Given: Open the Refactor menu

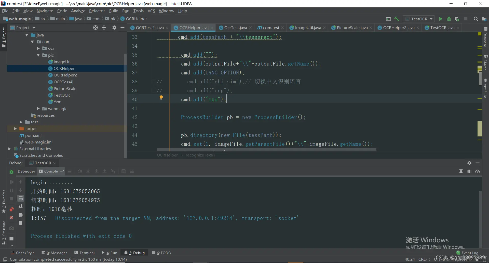Looking at the screenshot, I should click(97, 11).
